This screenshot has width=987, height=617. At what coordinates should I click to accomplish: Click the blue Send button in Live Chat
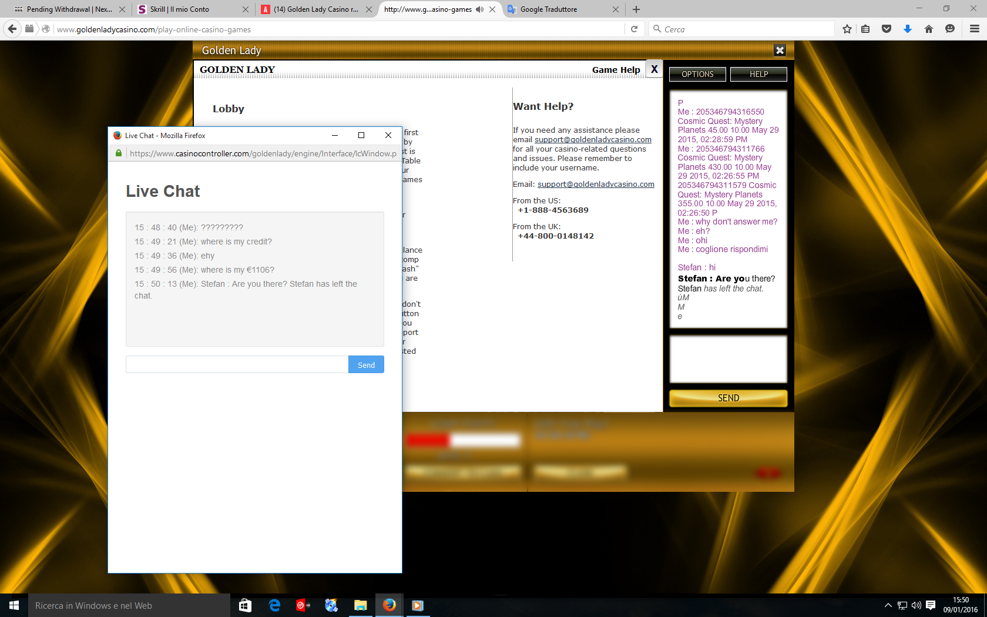click(x=366, y=364)
